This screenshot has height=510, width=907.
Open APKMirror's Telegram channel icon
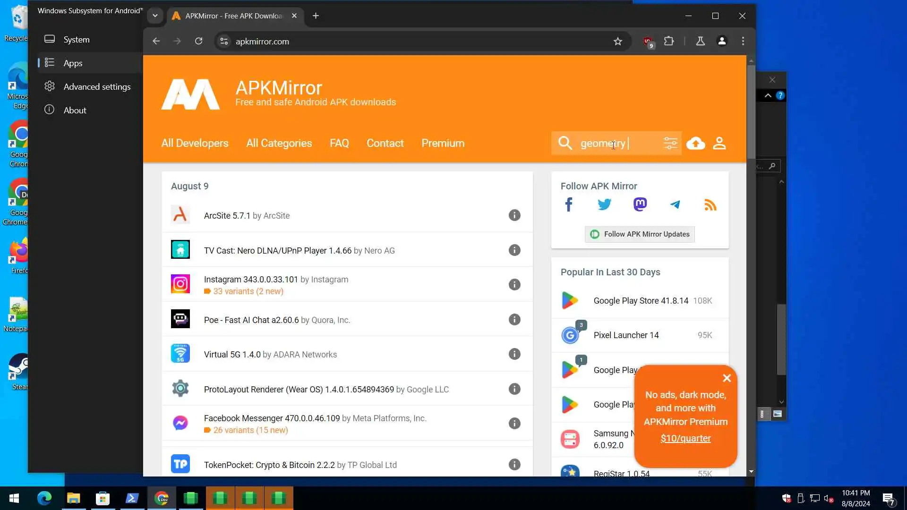tap(675, 204)
